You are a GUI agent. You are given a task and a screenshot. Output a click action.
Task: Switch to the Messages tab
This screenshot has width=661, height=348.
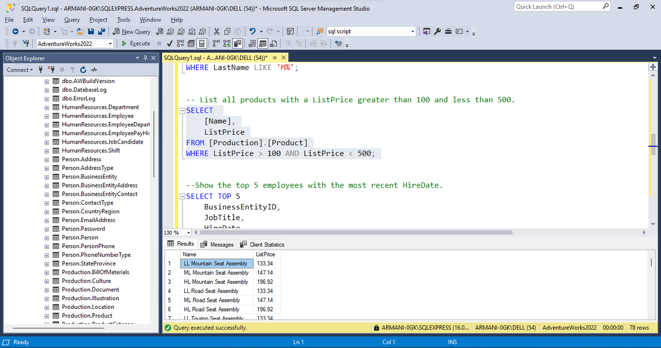tap(218, 244)
